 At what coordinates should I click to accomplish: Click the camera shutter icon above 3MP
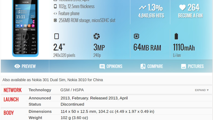click(97, 36)
